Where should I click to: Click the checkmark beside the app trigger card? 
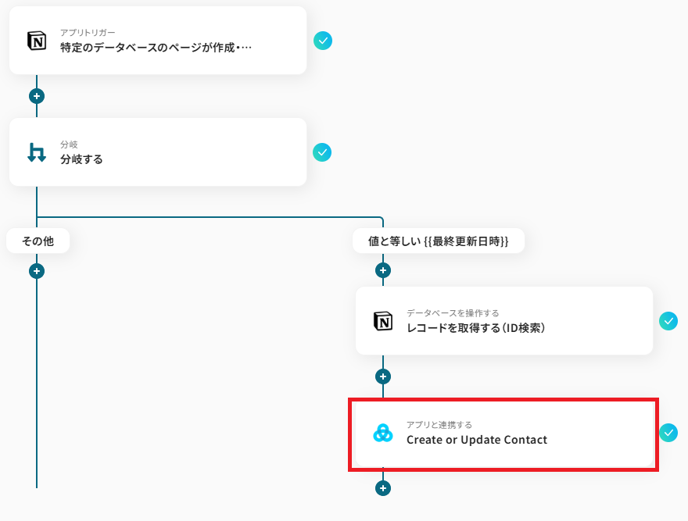coord(323,41)
